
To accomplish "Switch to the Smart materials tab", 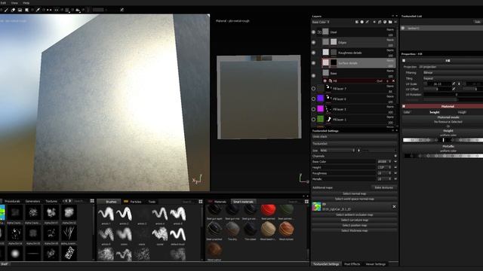I will 243,202.
